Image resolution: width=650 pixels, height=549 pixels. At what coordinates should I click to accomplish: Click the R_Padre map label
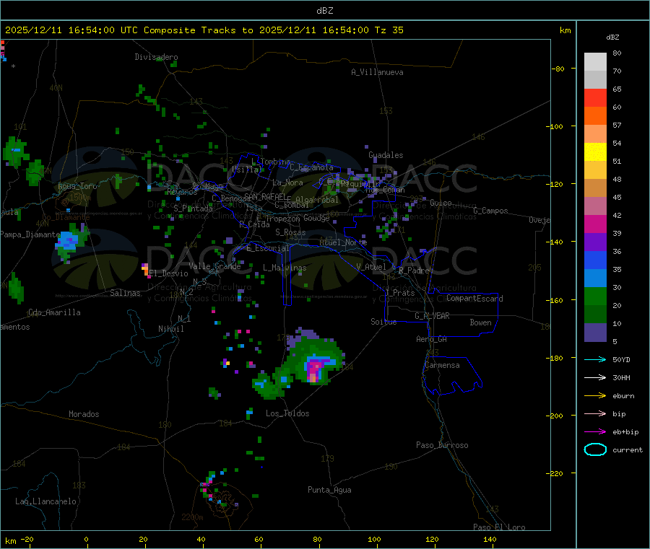coord(414,271)
